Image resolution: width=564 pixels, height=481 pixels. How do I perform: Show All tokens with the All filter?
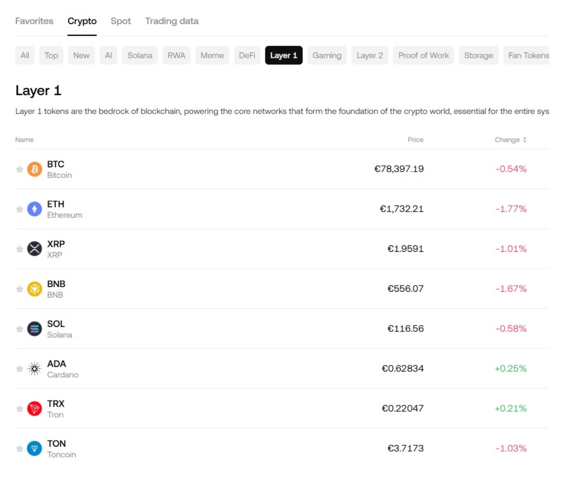point(24,55)
